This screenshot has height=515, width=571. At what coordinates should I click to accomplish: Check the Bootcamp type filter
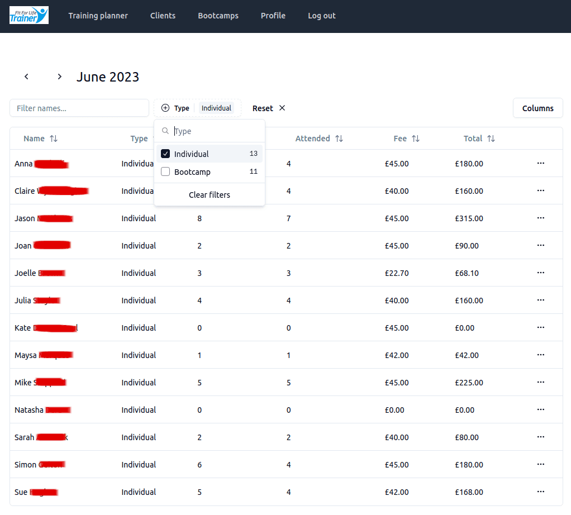(x=165, y=172)
